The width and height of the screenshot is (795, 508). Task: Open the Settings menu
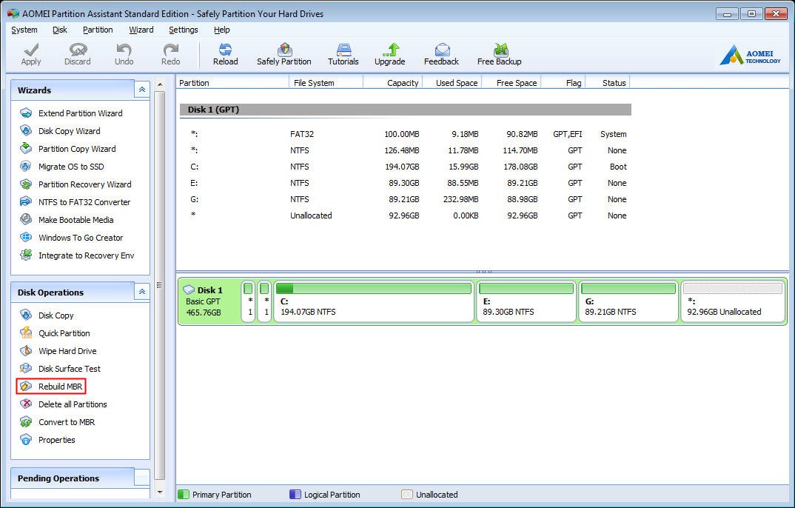[183, 30]
